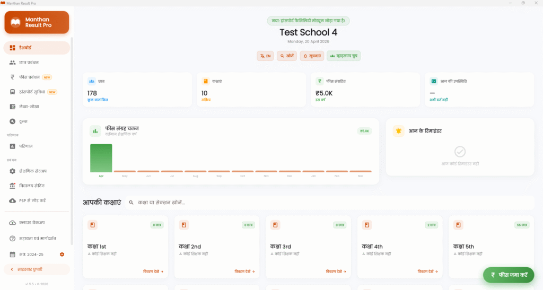Go to ट्रांसपोर्ट सुविधा in the sidebar
543x290 pixels.
click(33, 92)
